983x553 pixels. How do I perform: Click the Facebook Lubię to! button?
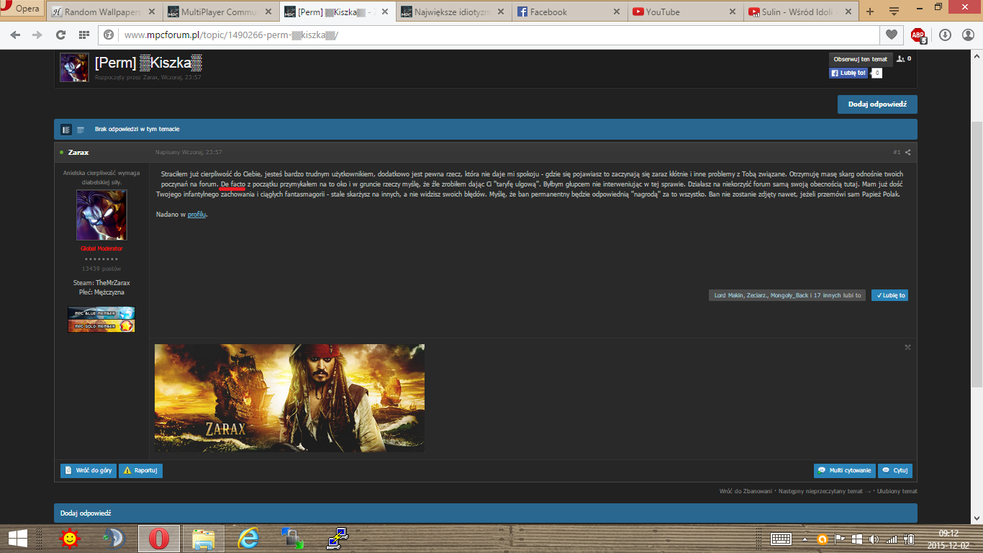(849, 73)
